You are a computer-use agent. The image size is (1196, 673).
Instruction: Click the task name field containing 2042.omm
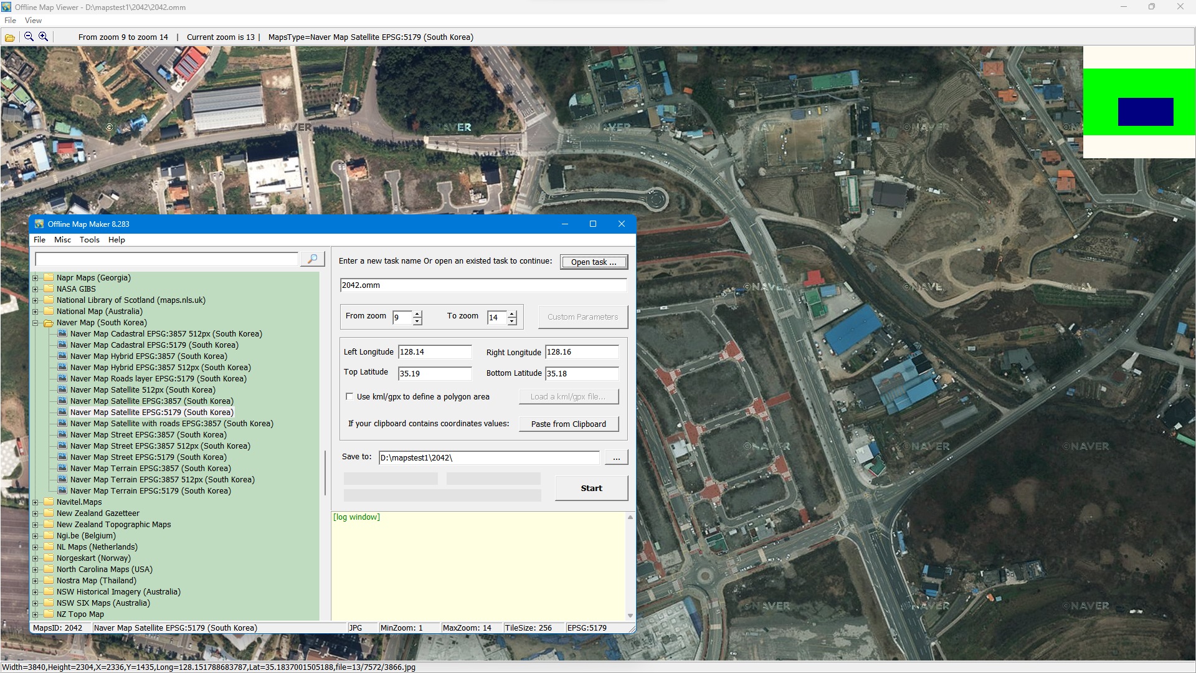483,285
